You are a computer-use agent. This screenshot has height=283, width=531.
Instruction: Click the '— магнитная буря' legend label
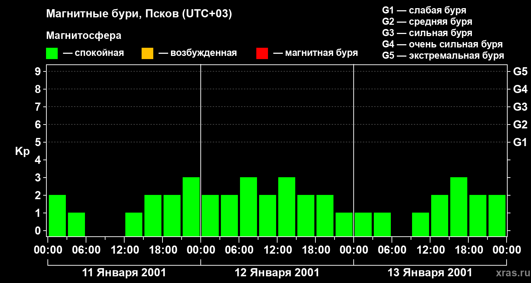(316, 53)
